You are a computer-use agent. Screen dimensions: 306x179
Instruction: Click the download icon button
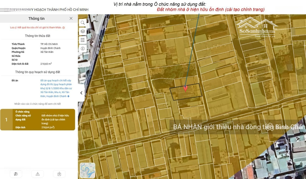[59, 174]
